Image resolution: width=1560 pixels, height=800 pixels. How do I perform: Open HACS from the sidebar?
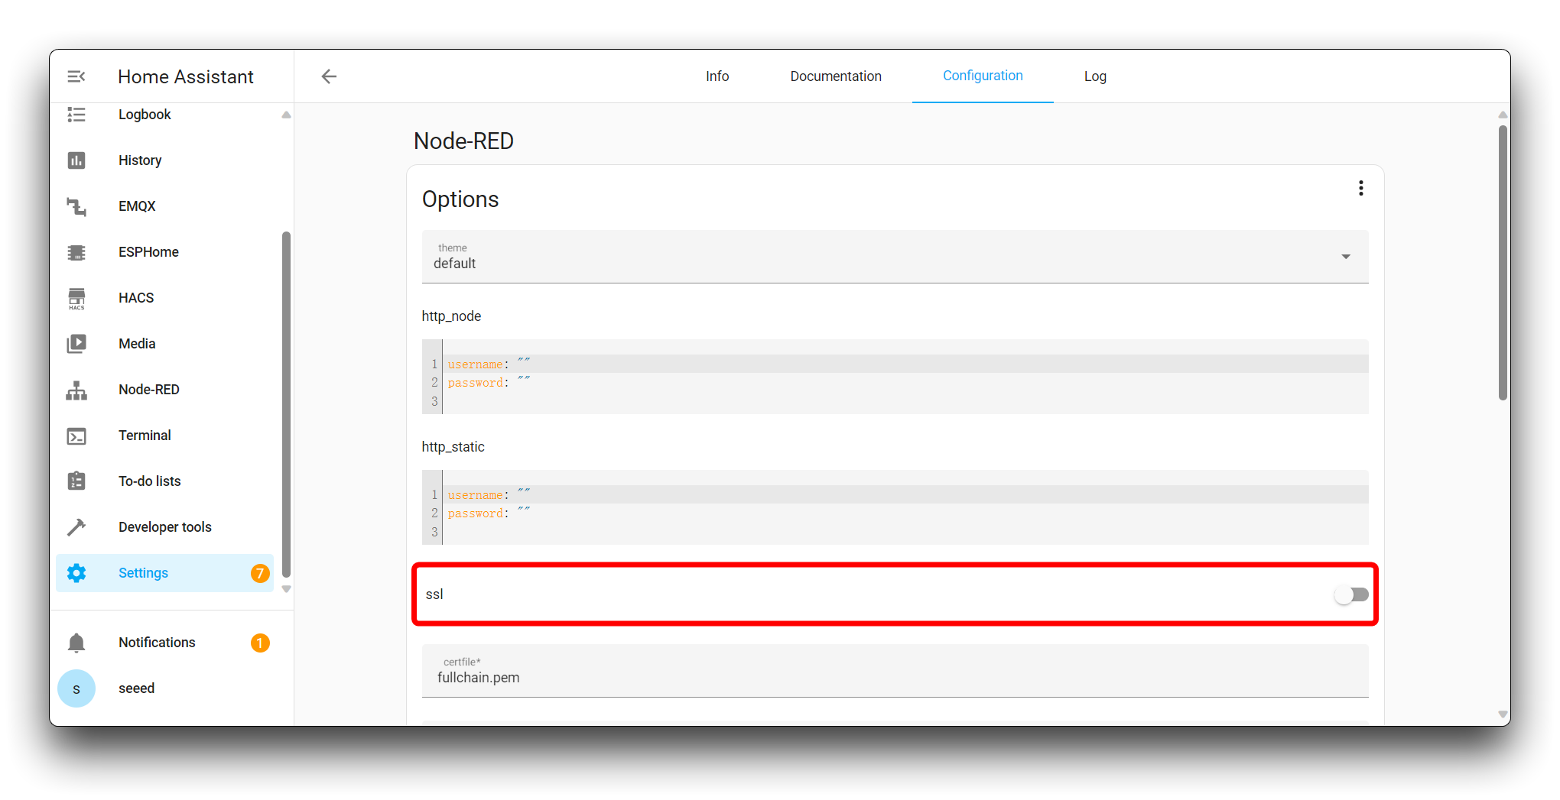(x=165, y=298)
